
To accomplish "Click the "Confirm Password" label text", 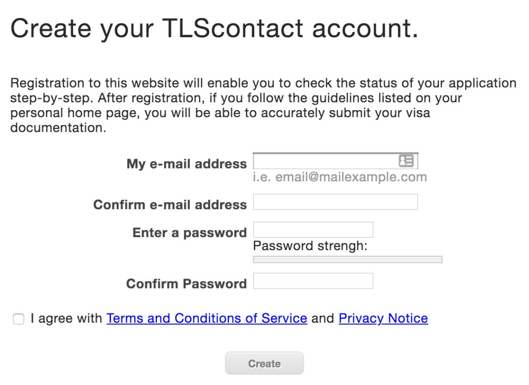I will coord(186,284).
